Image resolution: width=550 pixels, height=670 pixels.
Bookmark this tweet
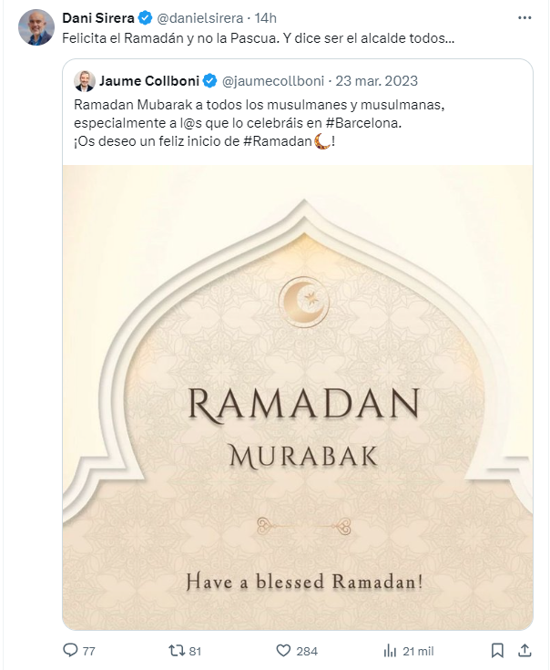coord(497,651)
